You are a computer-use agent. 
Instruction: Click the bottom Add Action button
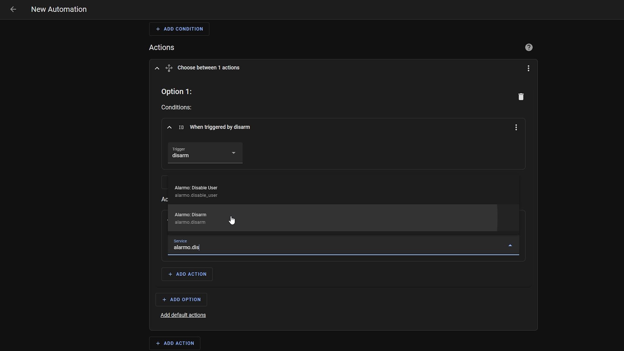point(175,343)
